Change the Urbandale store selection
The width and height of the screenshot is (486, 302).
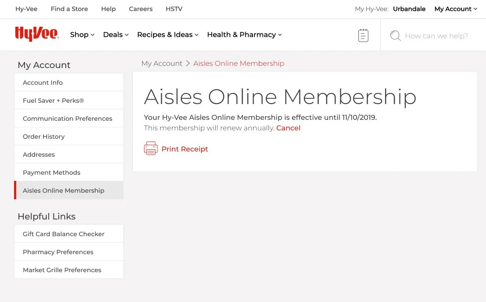409,9
